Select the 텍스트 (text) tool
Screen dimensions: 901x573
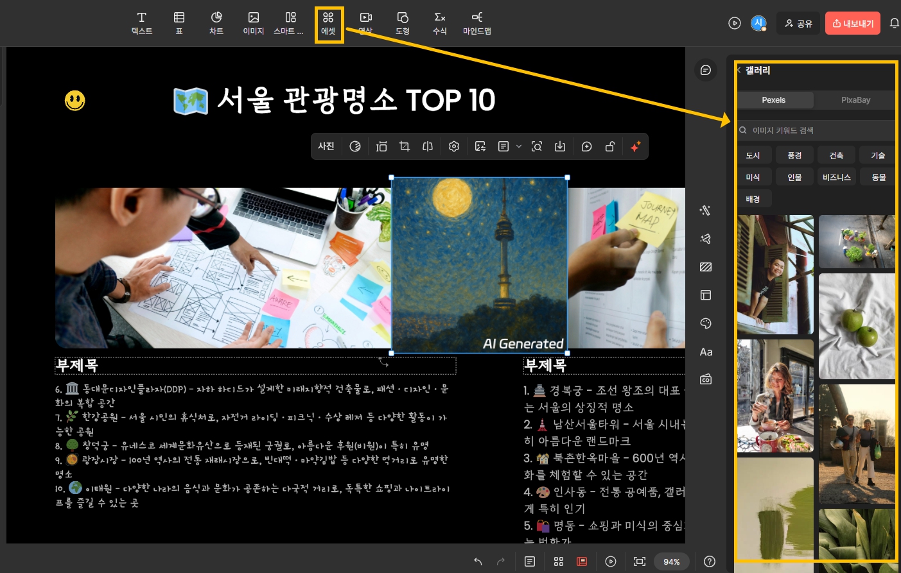click(142, 23)
